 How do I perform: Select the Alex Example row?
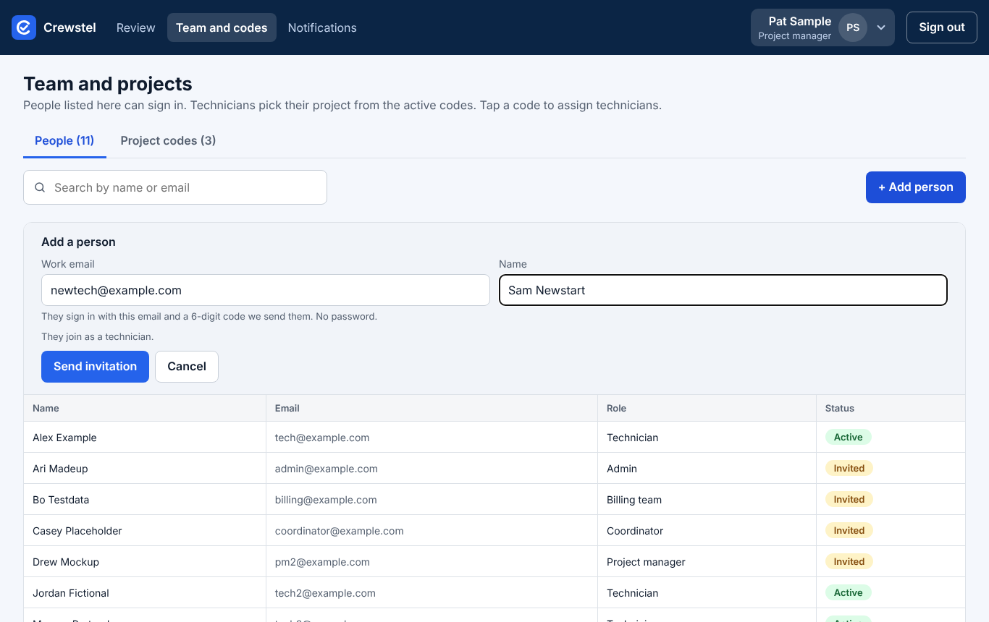click(x=494, y=438)
